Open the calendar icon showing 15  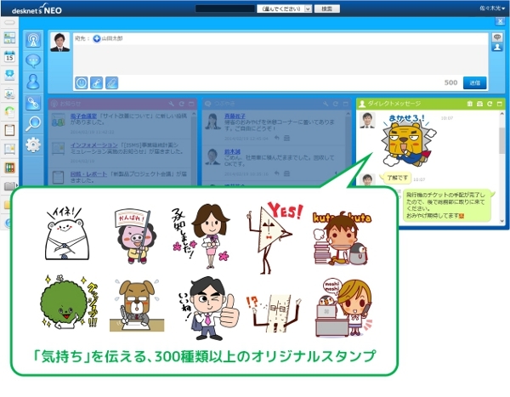click(x=9, y=56)
